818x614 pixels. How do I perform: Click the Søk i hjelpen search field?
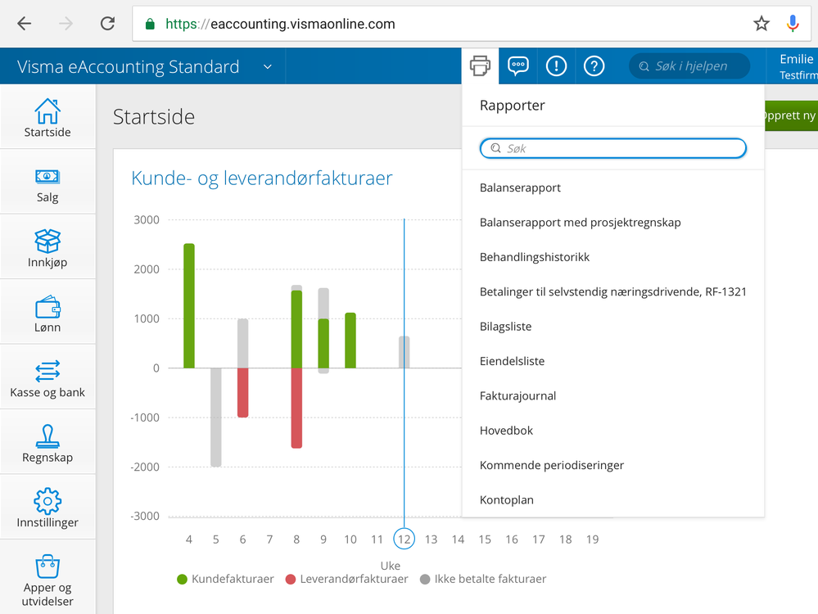pyautogui.click(x=689, y=66)
